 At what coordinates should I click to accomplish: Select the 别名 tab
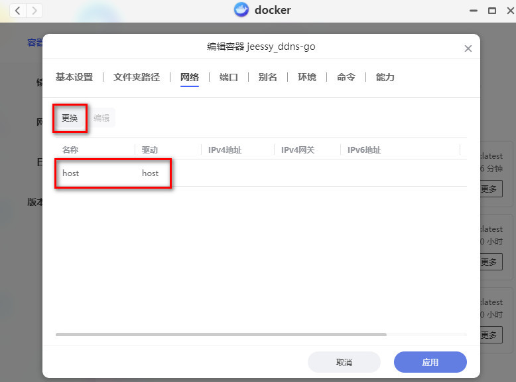pyautogui.click(x=268, y=77)
